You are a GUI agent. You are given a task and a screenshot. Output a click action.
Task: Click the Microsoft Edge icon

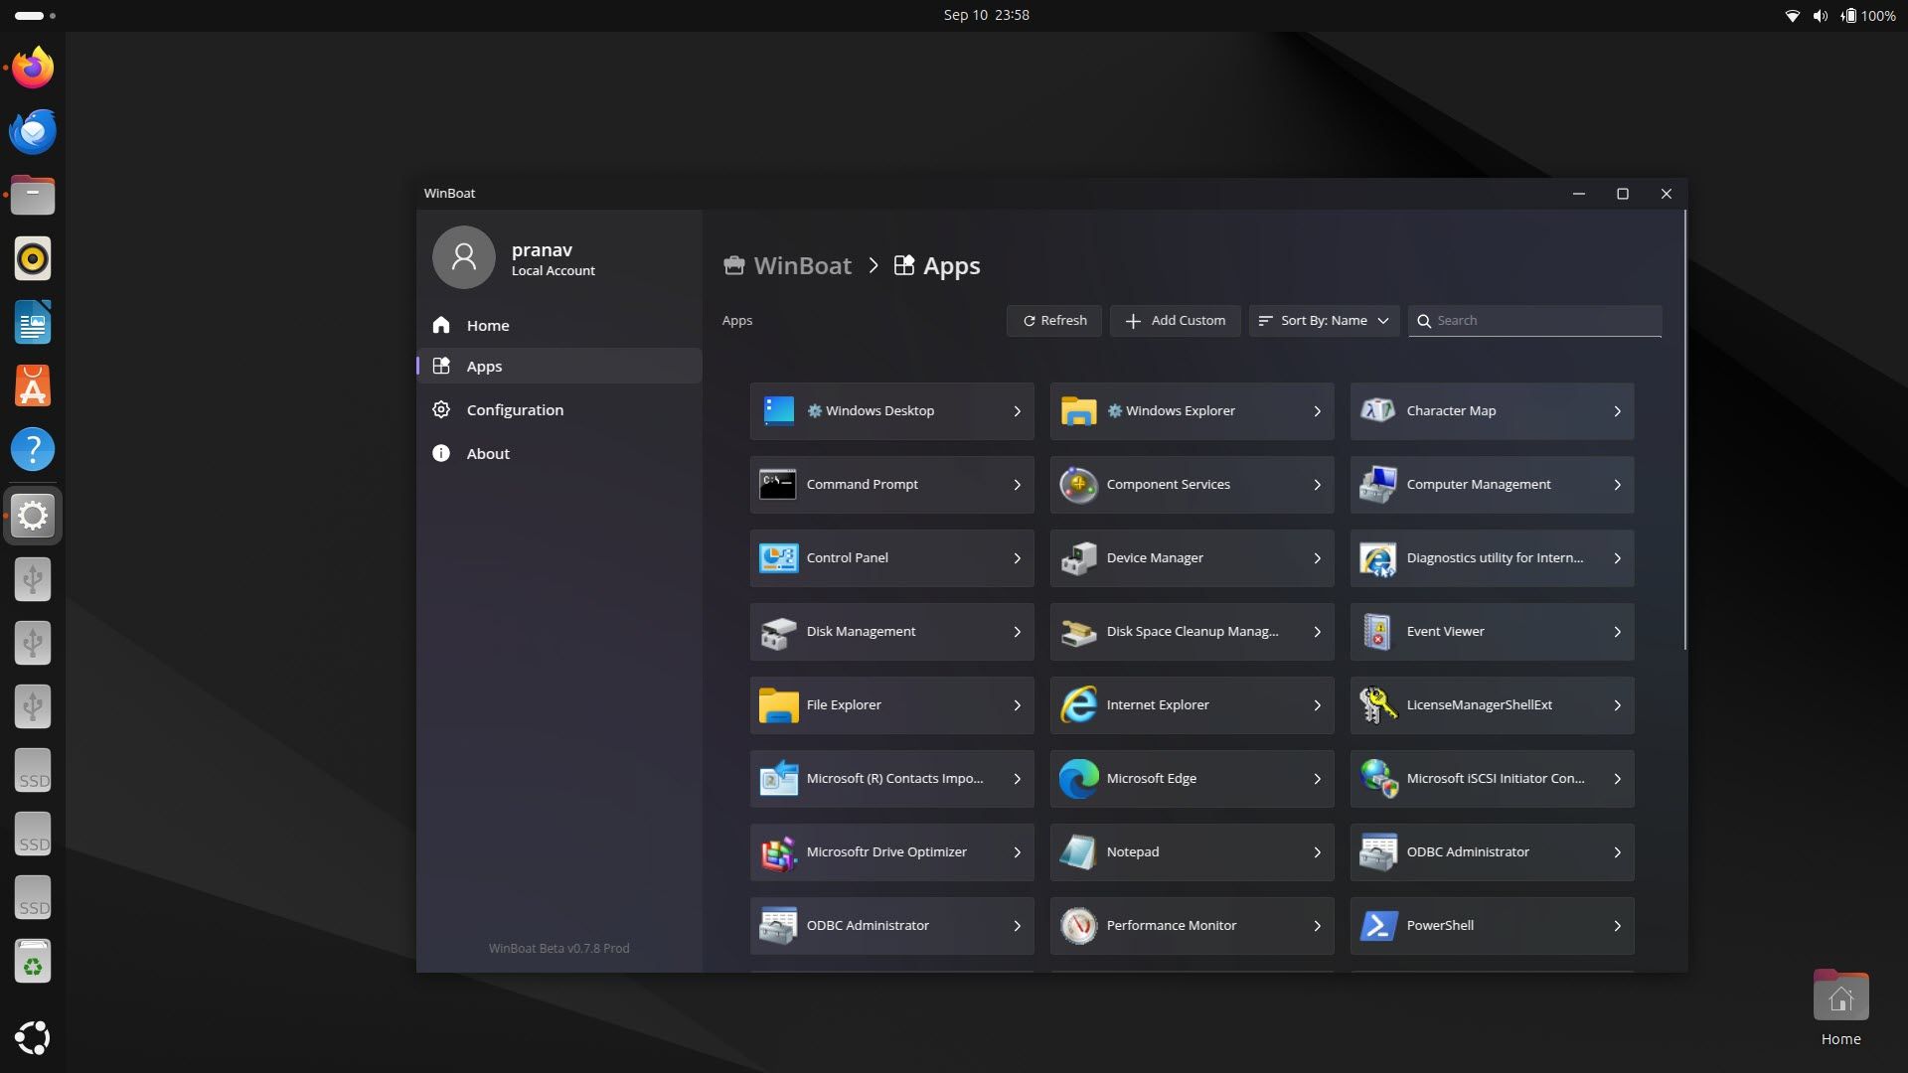(1078, 778)
